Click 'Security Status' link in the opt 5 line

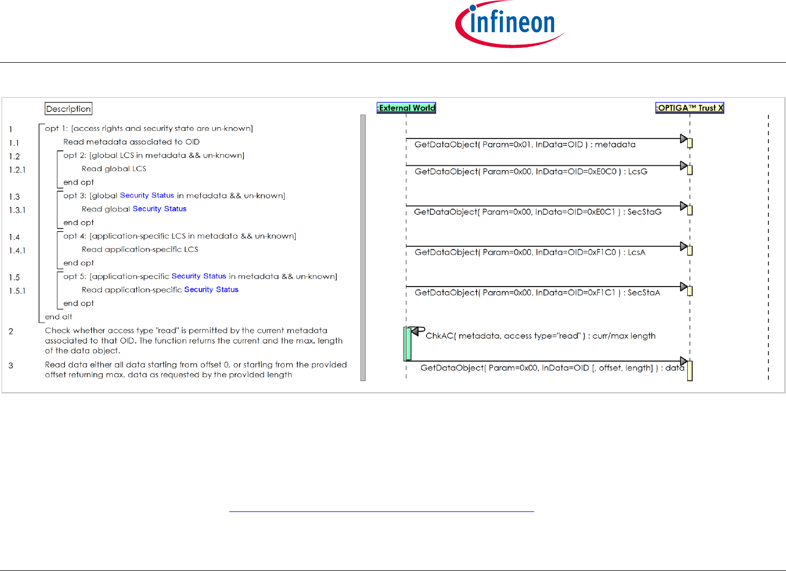click(199, 276)
